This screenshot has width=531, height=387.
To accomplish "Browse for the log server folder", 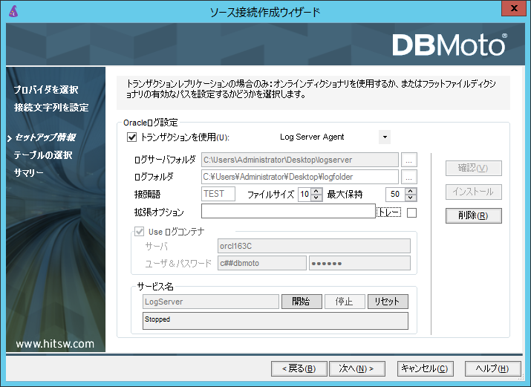I will click(x=409, y=159).
